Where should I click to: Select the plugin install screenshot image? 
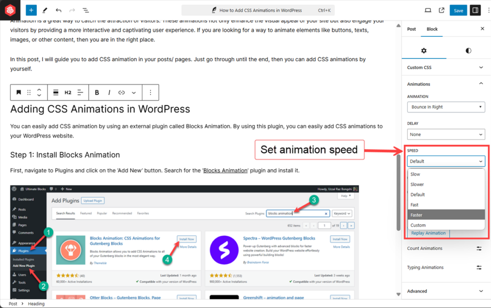[185, 242]
